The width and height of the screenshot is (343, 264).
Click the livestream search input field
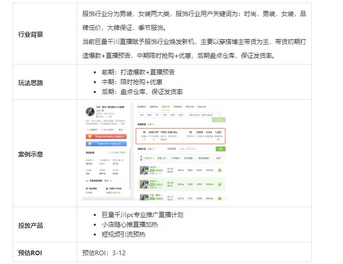pos(197,149)
